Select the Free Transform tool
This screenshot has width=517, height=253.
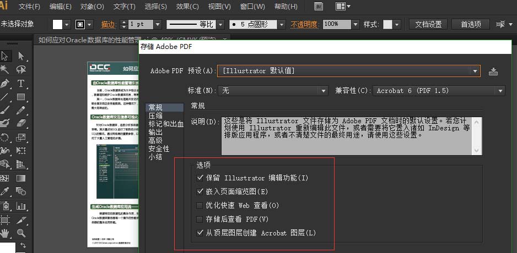(21, 151)
